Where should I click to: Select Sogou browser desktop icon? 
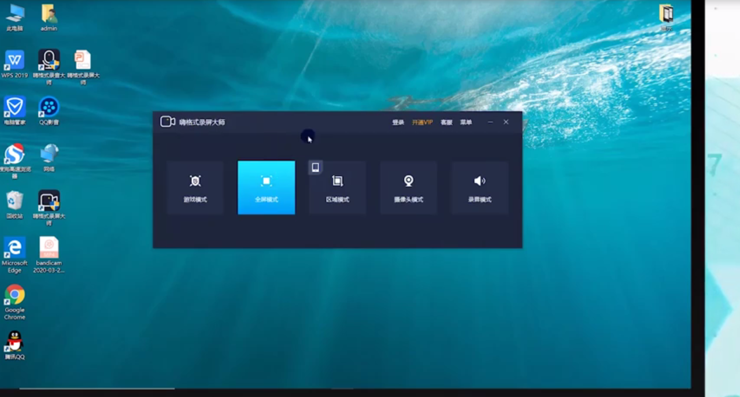[x=14, y=161]
